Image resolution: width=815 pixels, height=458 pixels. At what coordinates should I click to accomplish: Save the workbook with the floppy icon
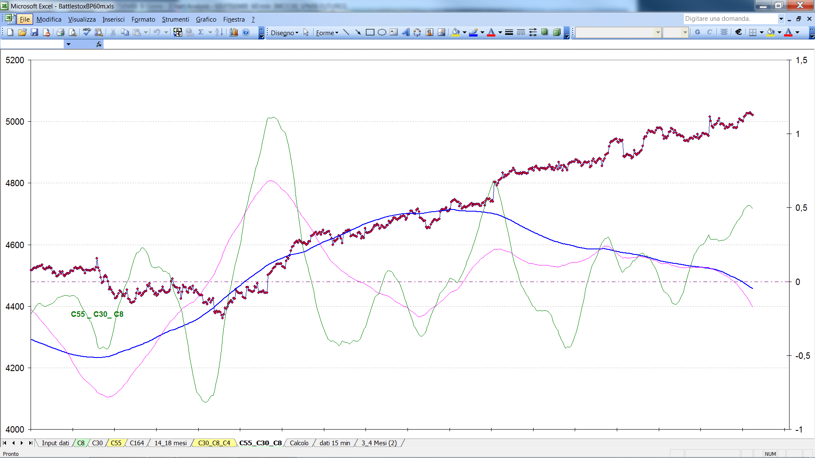(x=35, y=32)
